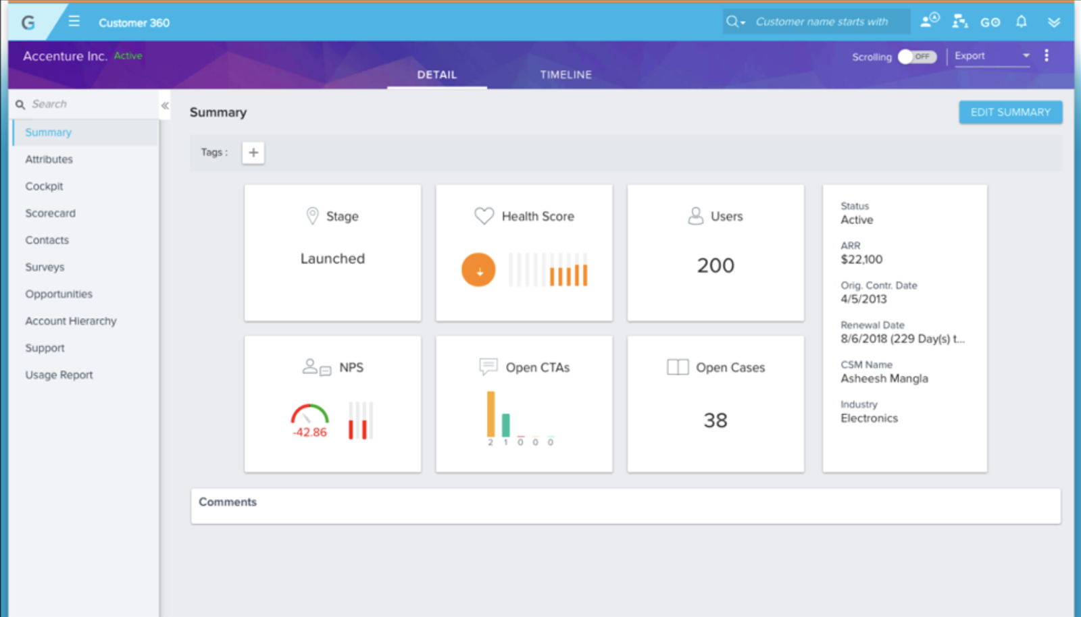Expand the double chevron header menu
The image size is (1081, 617).
pos(1053,22)
